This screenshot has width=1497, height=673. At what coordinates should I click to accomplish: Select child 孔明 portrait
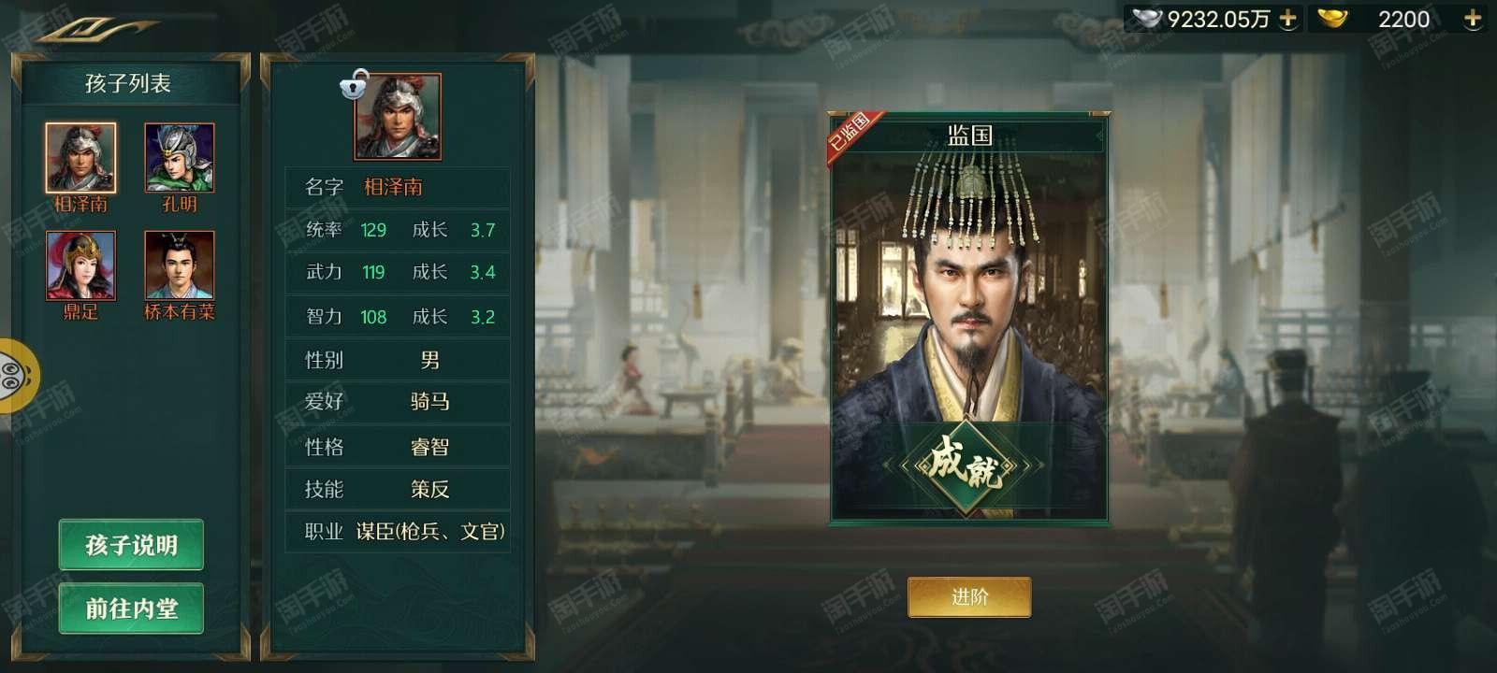pyautogui.click(x=180, y=158)
